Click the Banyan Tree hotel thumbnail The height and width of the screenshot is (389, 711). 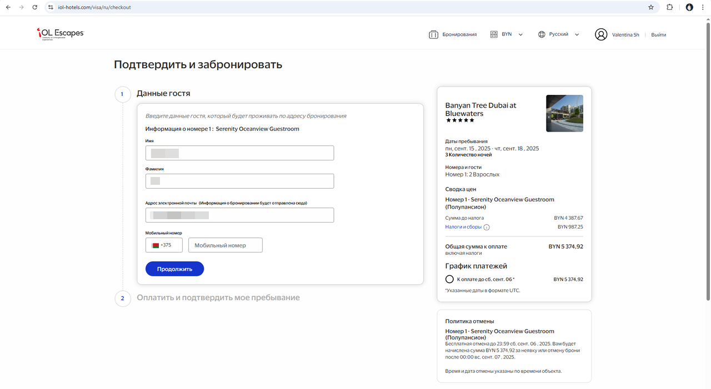(564, 113)
